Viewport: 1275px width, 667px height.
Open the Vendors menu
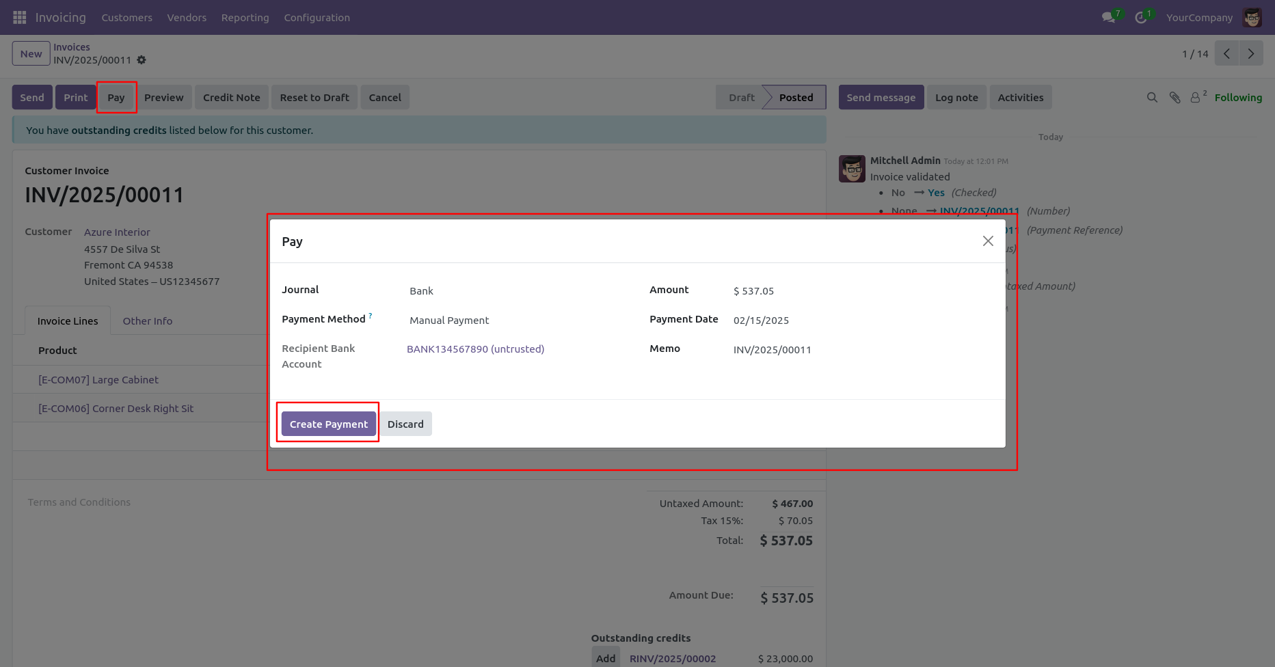pos(187,18)
